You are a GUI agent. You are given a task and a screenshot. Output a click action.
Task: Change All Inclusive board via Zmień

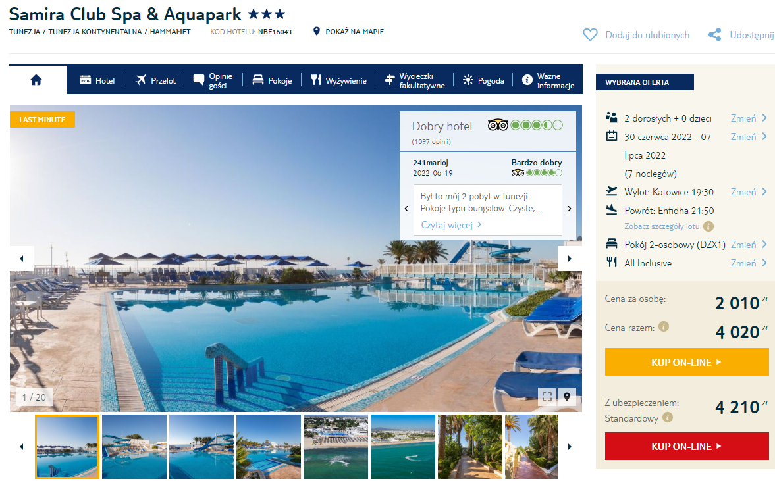point(748,263)
